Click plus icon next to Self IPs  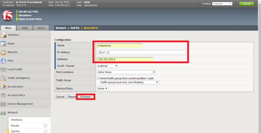pyautogui.click(x=45, y=131)
